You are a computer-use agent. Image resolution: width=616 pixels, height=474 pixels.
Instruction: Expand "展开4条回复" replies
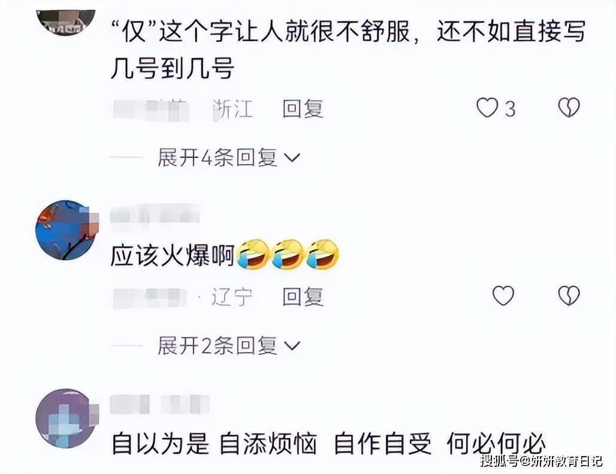pyautogui.click(x=229, y=158)
